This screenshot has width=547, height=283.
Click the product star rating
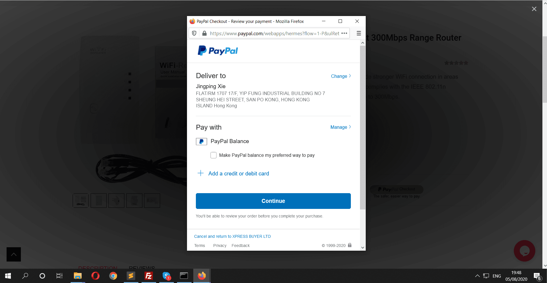(456, 63)
